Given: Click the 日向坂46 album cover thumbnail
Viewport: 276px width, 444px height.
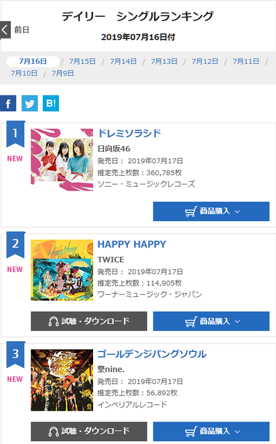Looking at the screenshot, I should tap(62, 160).
